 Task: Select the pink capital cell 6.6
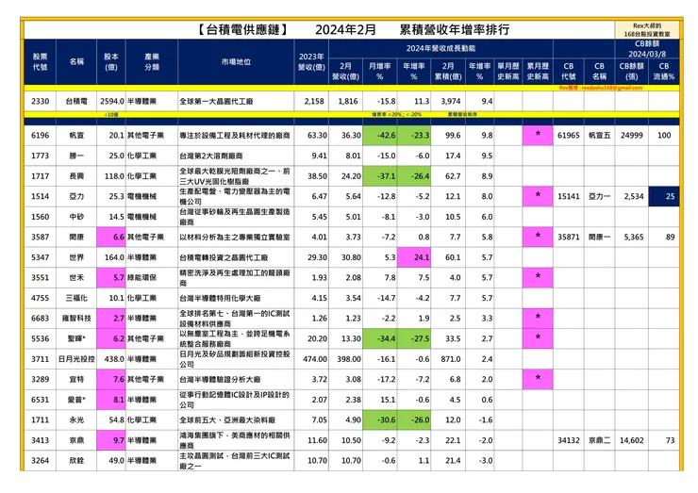click(111, 238)
